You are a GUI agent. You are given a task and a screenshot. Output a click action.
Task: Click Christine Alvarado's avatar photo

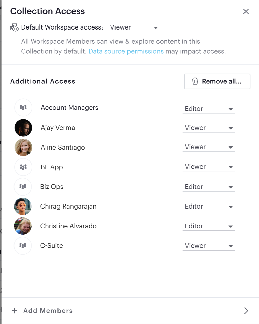23,226
